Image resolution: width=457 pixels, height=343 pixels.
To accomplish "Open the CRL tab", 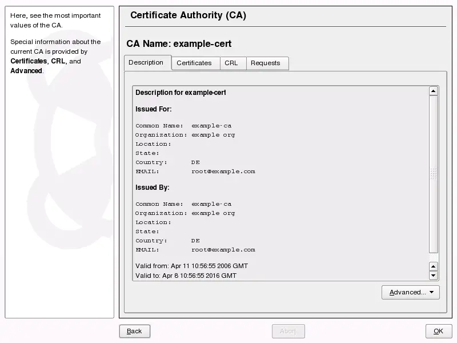I will pyautogui.click(x=231, y=63).
